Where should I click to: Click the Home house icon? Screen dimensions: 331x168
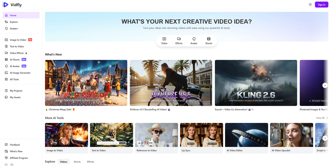tap(6, 15)
